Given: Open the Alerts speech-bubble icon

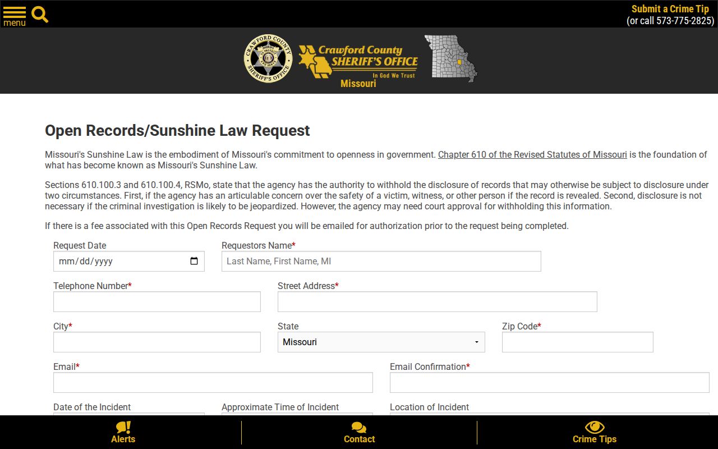Looking at the screenshot, I should click(x=123, y=427).
